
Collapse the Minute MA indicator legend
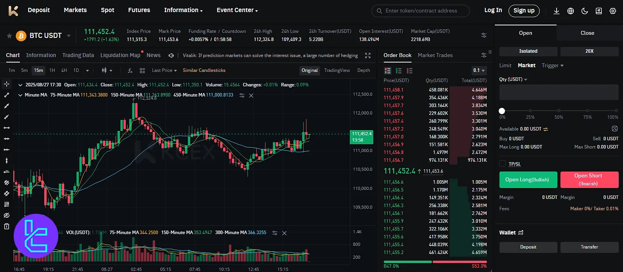(20, 95)
